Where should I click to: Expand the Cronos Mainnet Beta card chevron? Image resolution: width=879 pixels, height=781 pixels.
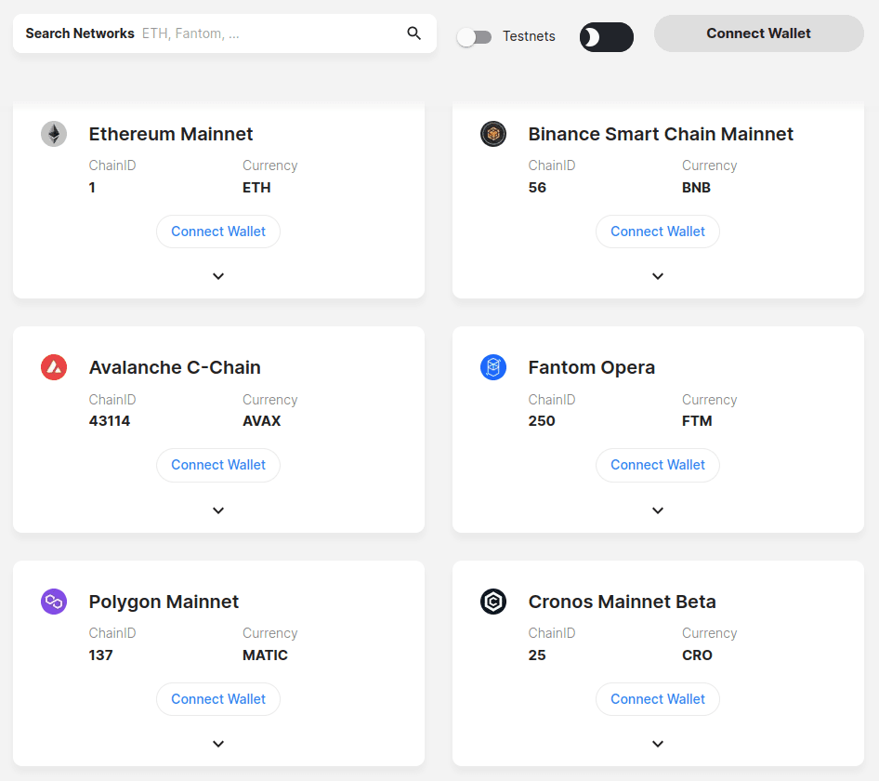click(658, 744)
